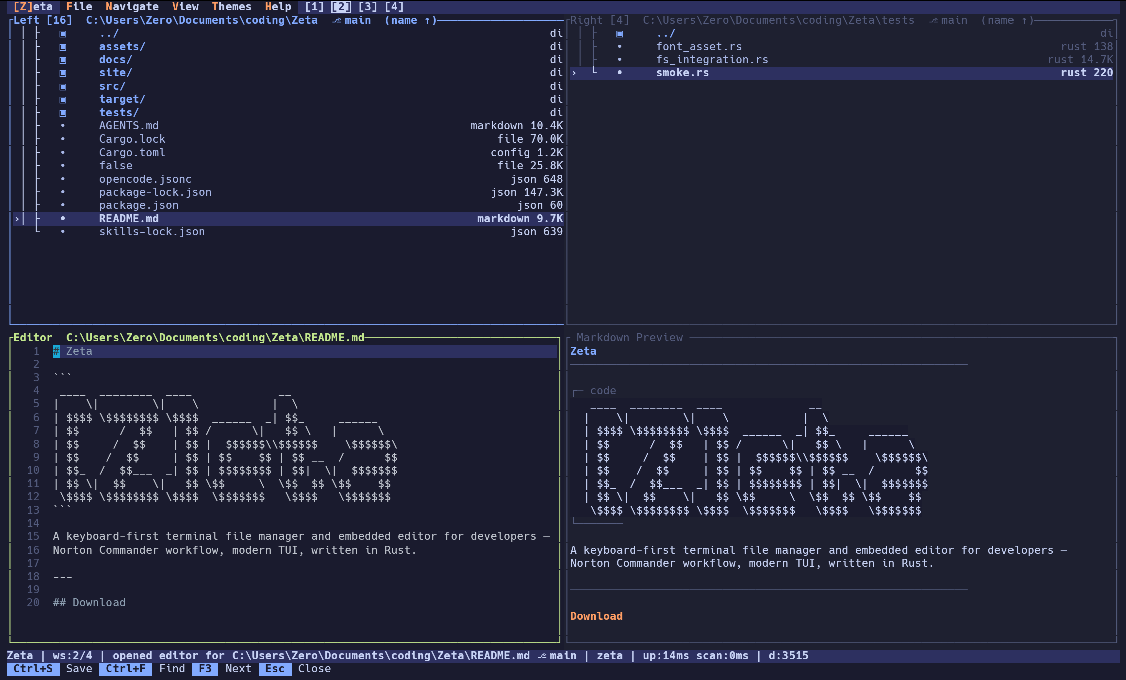Click the F3 Next control in the footer

click(205, 669)
